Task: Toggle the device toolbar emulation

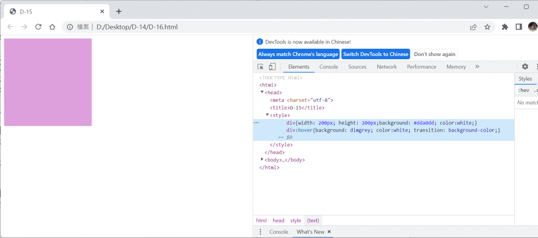Action: [272, 67]
